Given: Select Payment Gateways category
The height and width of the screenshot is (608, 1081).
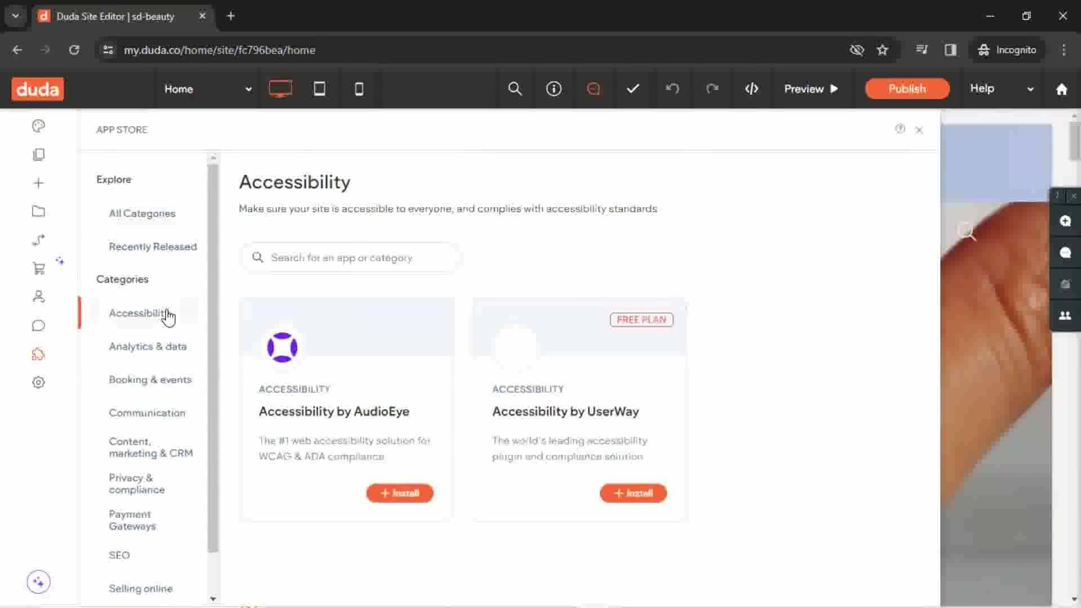Looking at the screenshot, I should 132,520.
